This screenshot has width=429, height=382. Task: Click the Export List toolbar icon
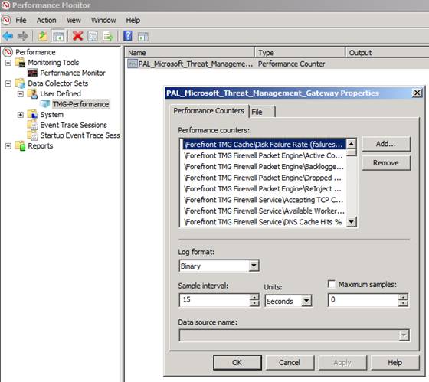pos(108,36)
